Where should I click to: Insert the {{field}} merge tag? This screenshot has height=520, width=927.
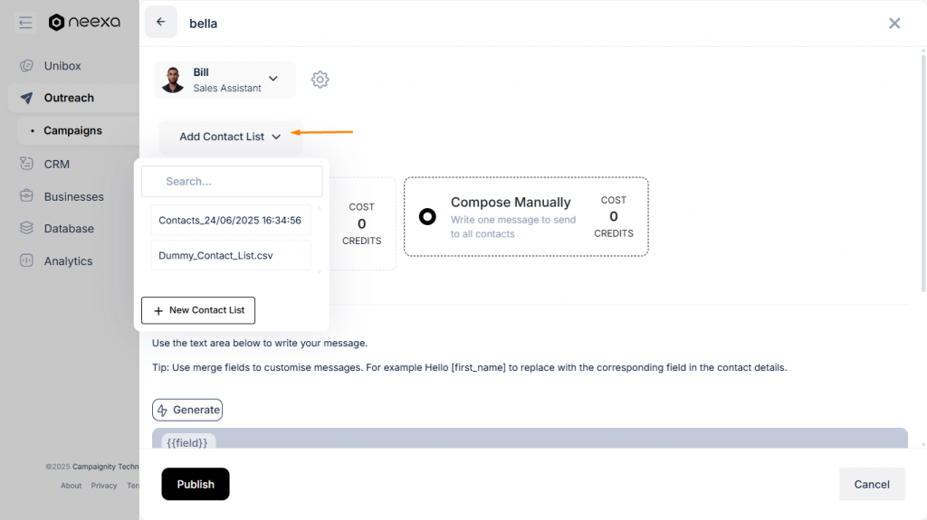[x=185, y=442]
